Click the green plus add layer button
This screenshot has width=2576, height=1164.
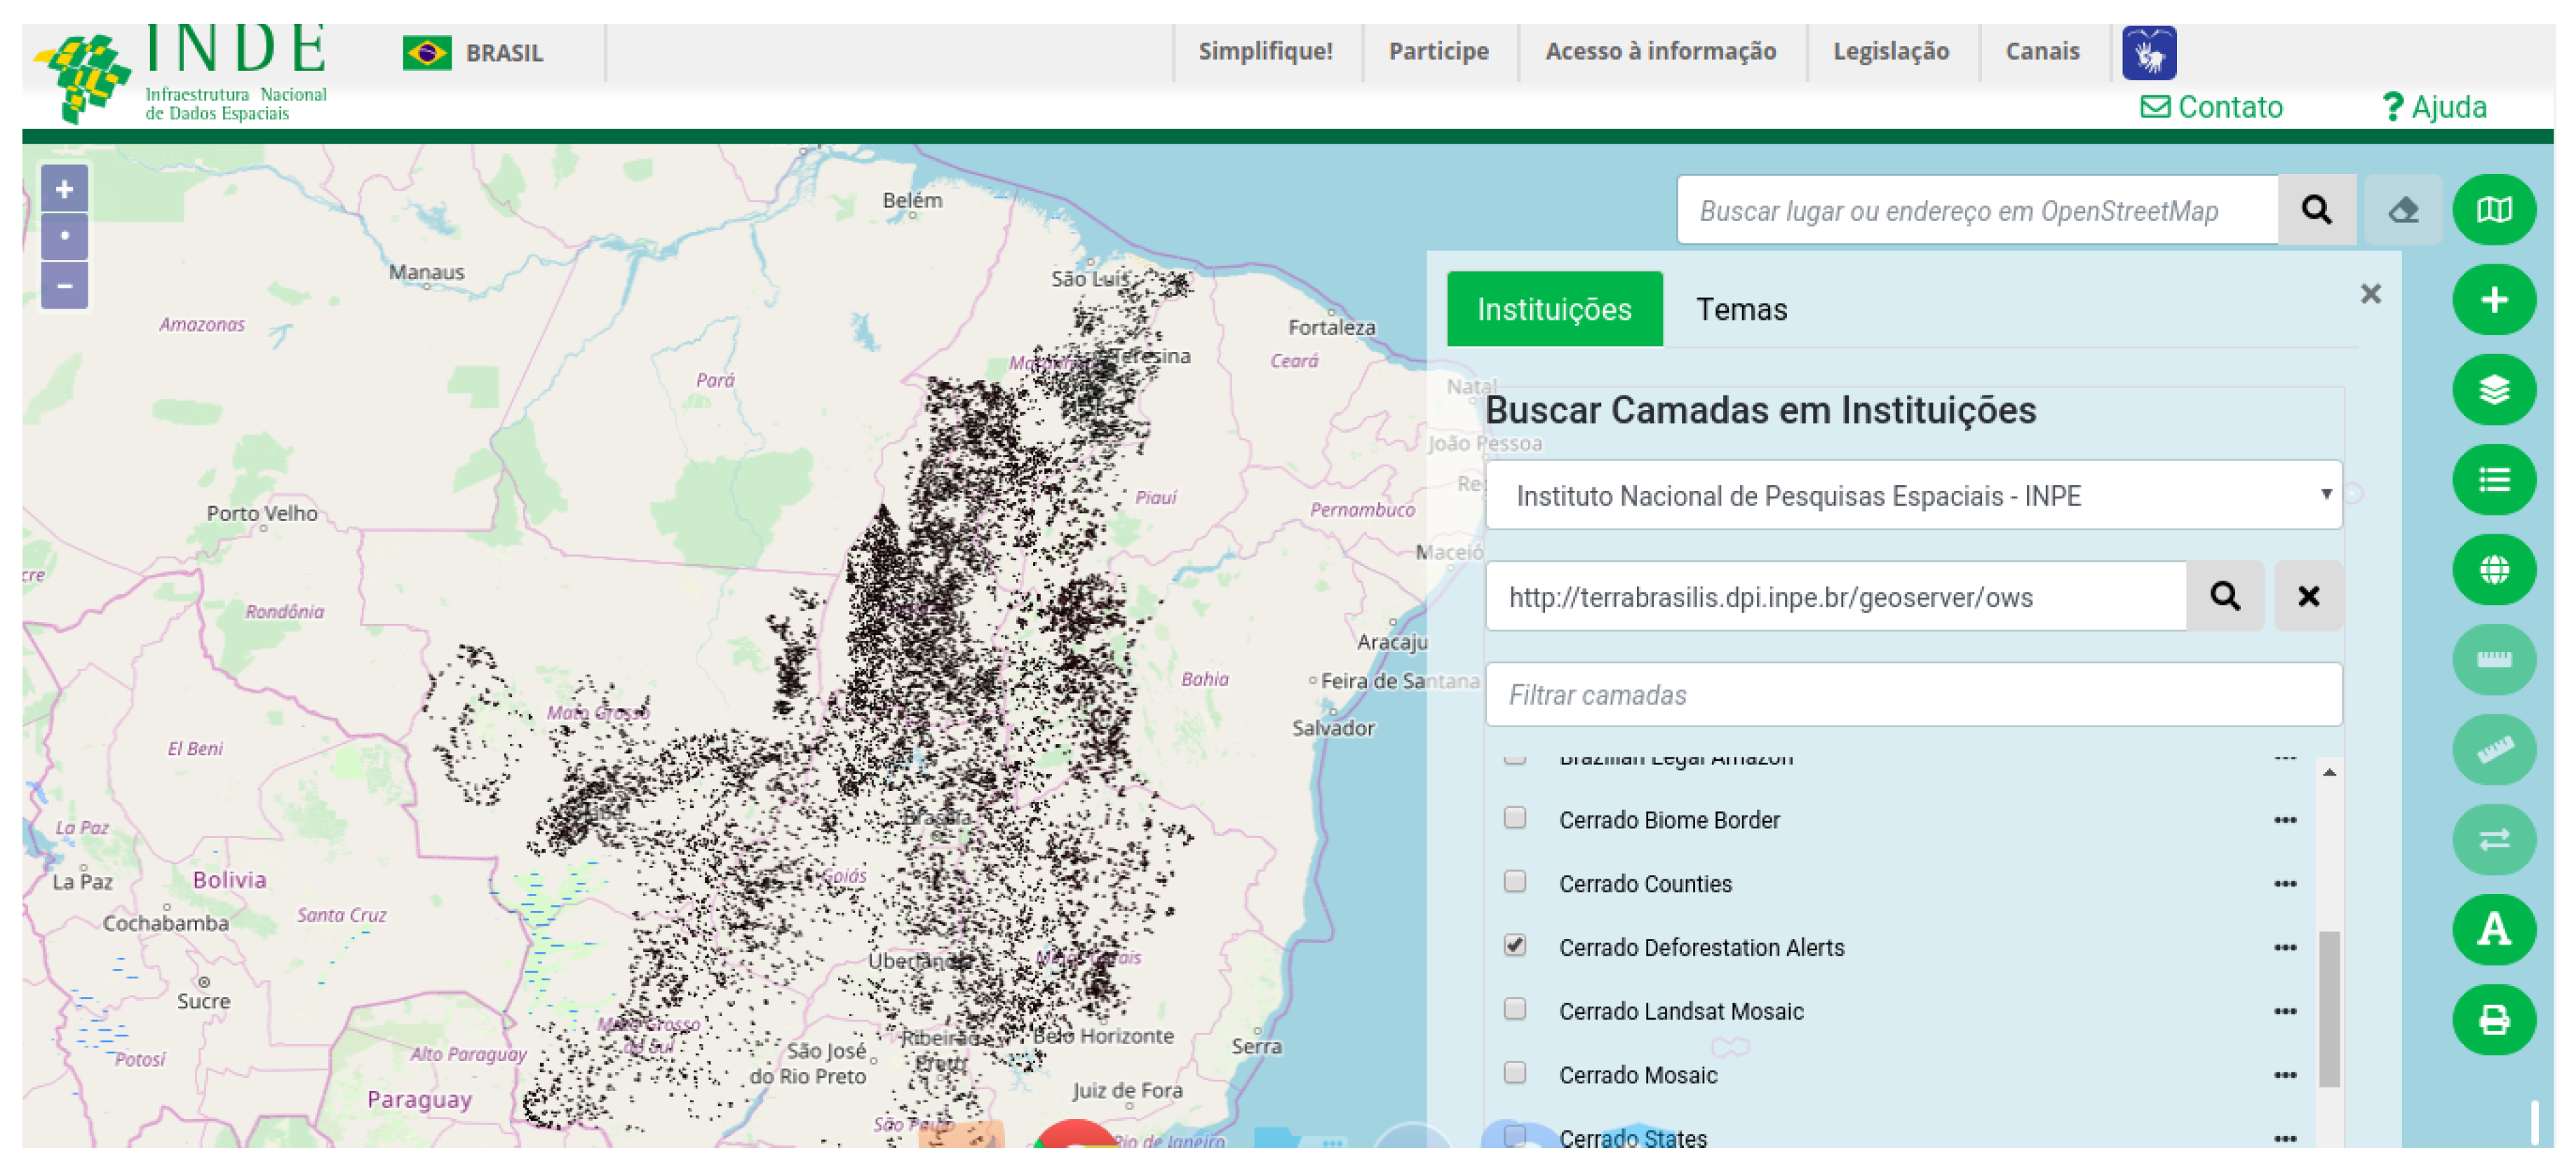[x=2493, y=300]
